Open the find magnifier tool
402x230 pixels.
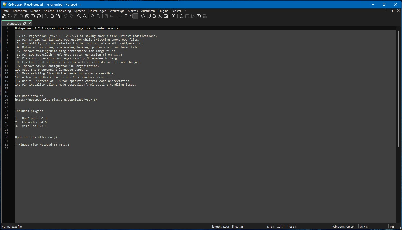[x=79, y=16]
